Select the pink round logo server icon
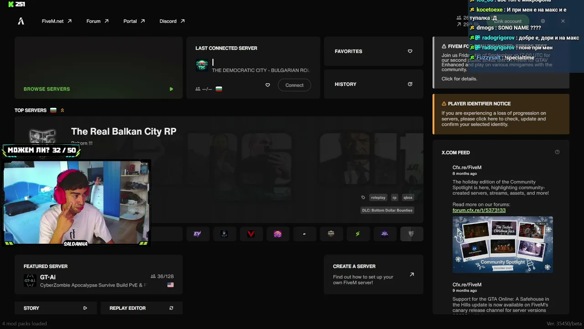Viewport: 584px width, 329px height. coord(277,234)
